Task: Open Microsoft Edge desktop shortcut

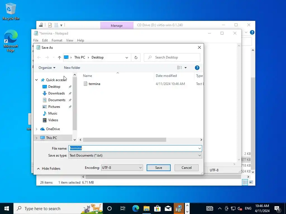Action: 11,41
